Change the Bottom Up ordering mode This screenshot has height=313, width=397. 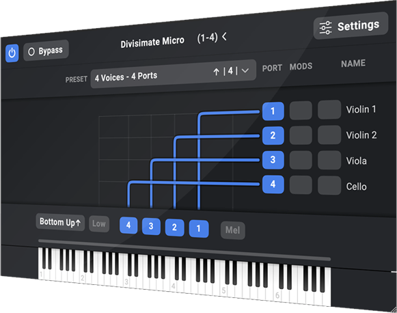coord(60,222)
